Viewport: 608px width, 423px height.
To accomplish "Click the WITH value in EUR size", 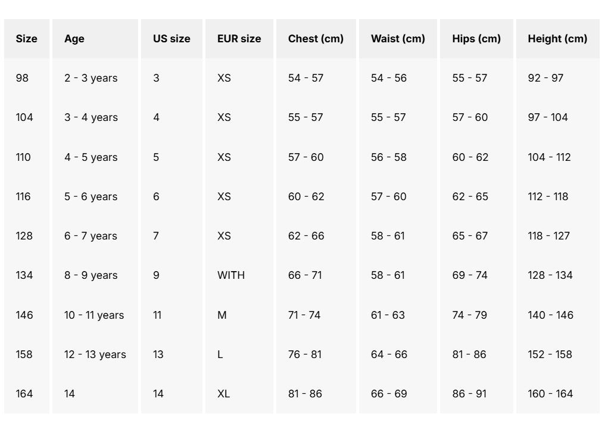I will [x=231, y=275].
